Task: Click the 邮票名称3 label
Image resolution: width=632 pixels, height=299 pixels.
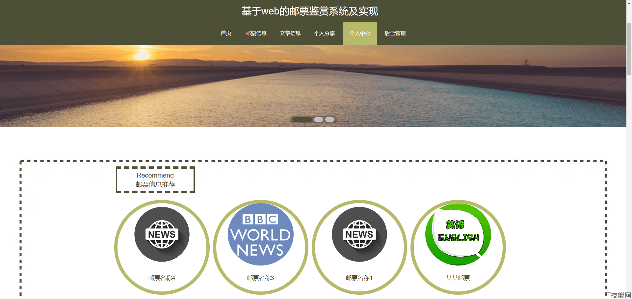Action: (260, 278)
